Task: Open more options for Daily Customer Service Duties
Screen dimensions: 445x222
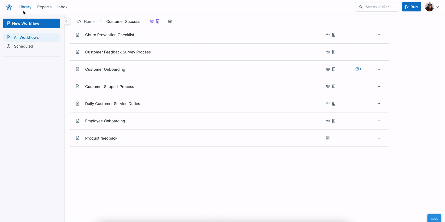Action: [378, 104]
